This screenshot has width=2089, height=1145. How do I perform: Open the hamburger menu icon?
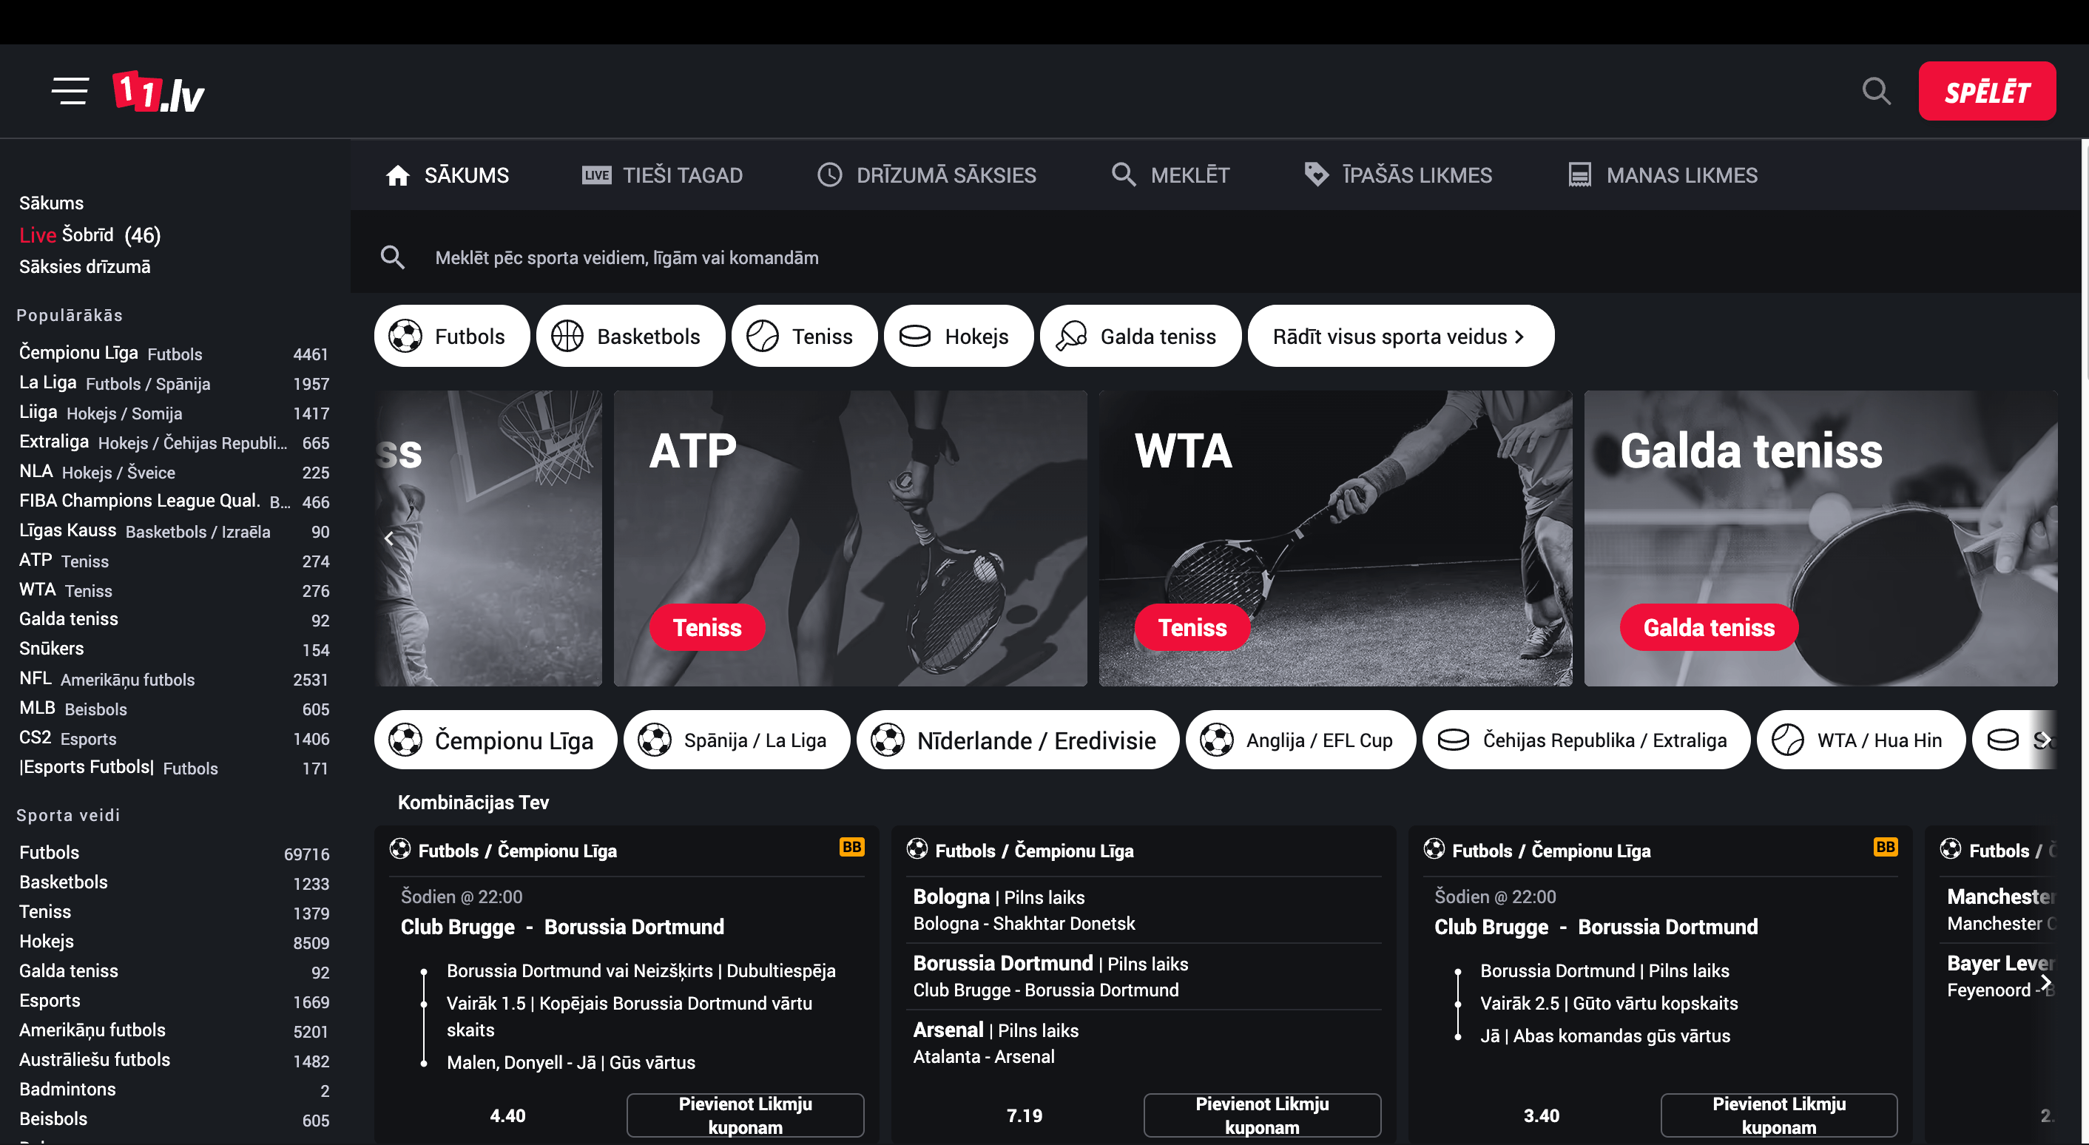tap(70, 91)
